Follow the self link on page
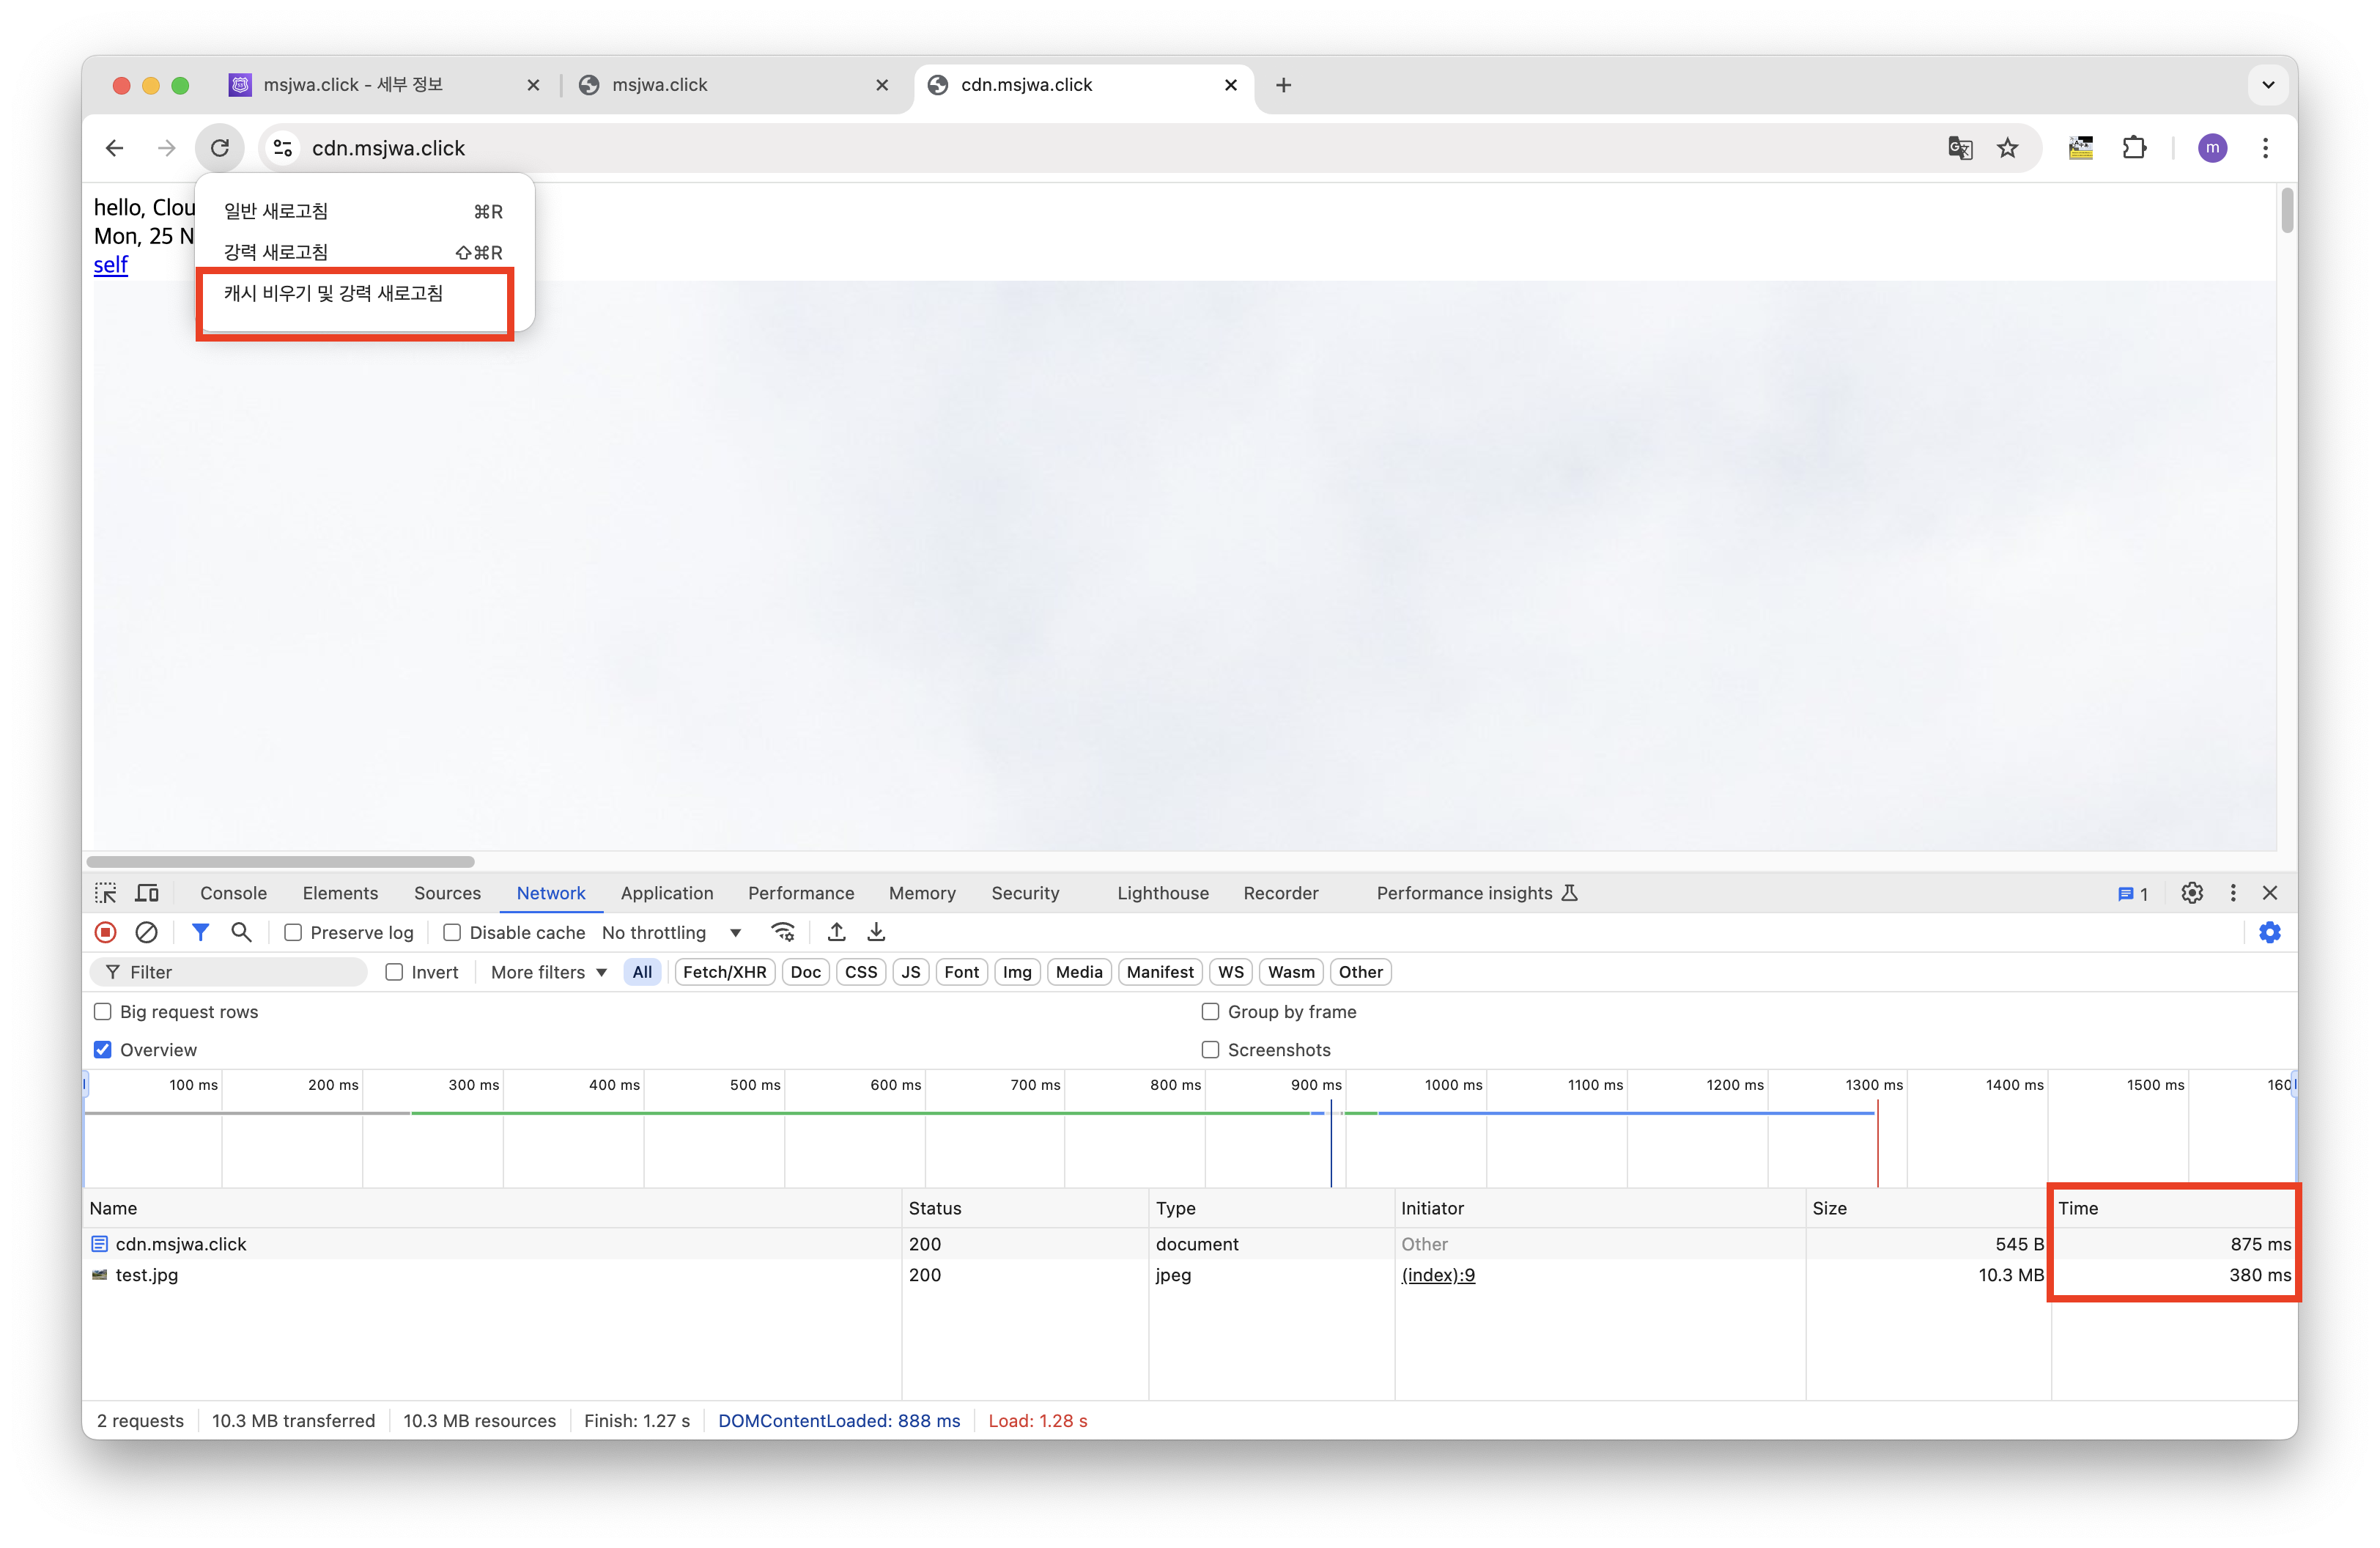 111,265
